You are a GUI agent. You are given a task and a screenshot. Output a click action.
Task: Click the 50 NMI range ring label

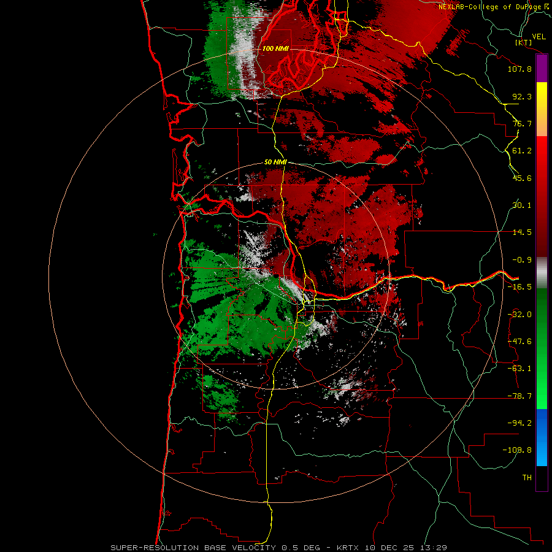coord(275,162)
